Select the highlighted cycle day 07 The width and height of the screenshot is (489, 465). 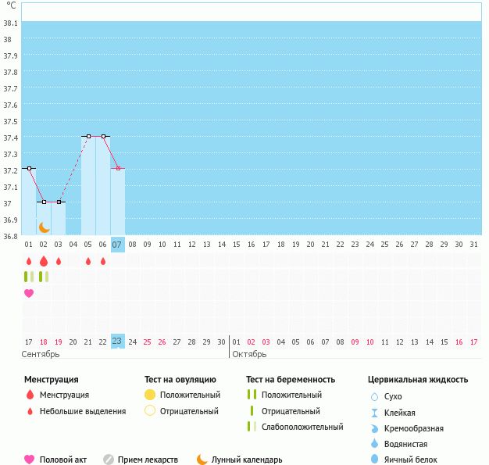[x=118, y=245]
